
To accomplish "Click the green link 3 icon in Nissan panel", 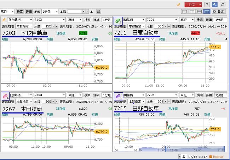I will pyautogui.click(x=118, y=21).
